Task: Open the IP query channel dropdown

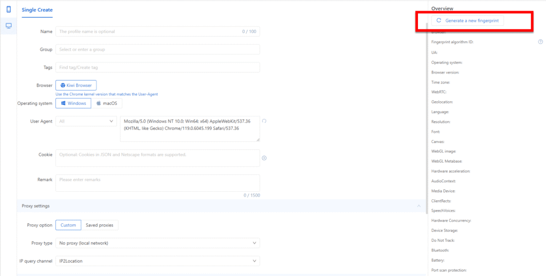Action: [158, 261]
